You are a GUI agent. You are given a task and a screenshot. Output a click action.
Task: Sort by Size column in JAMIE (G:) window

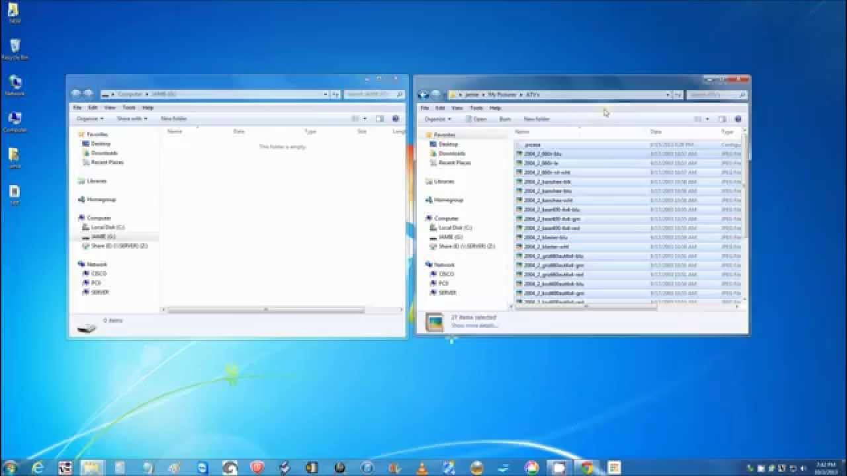(362, 131)
